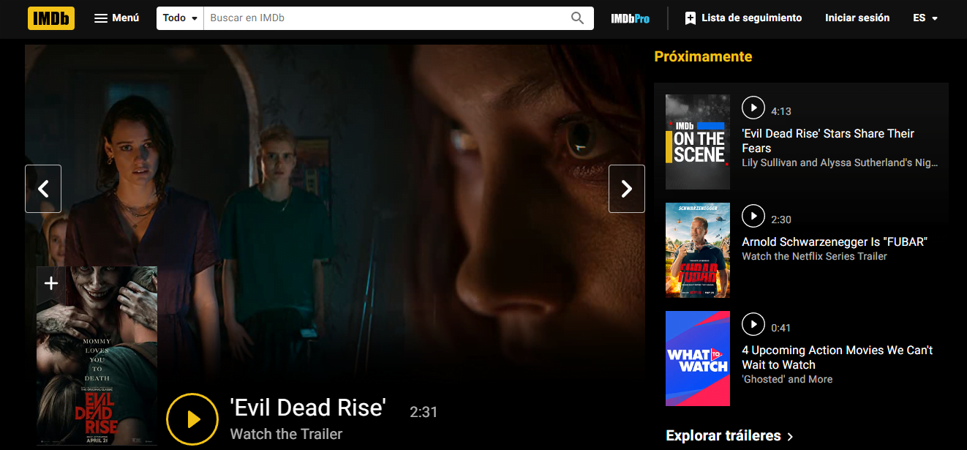Play the '4 Upcoming Action Movies' video
The width and height of the screenshot is (967, 450).
(x=753, y=324)
